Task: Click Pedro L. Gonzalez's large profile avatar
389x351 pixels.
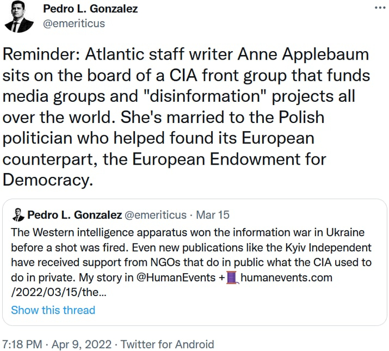Action: coord(18,17)
